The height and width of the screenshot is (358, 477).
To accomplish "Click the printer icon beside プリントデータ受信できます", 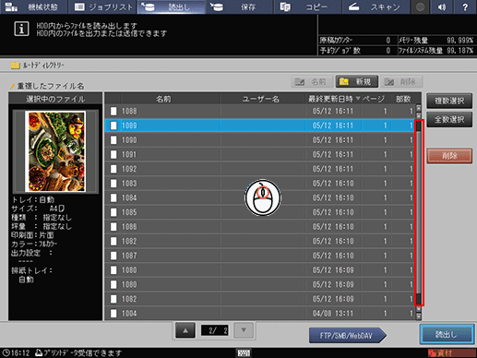I will 39,352.
